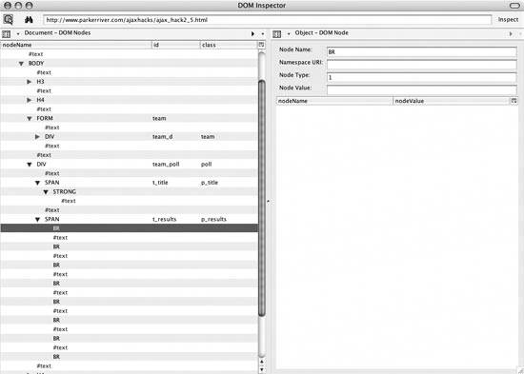Collapse the BODY node
The image size is (524, 374).
point(21,63)
